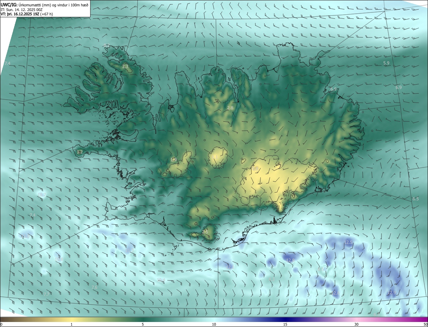The width and height of the screenshot is (428, 327).
Task: Click the 10.7 value in the southwest sea
Action: click(x=42, y=195)
